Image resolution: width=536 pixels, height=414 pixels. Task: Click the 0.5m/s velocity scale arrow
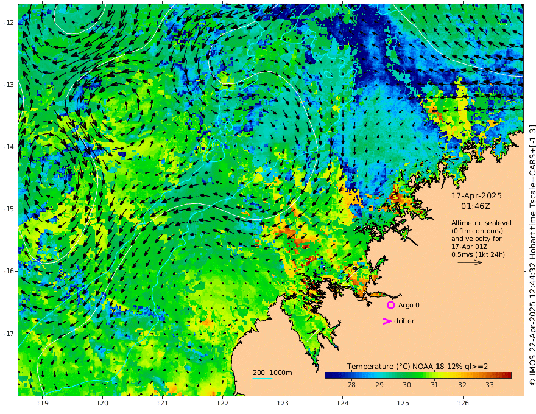point(470,262)
